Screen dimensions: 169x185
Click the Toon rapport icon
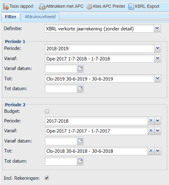coord(6,6)
